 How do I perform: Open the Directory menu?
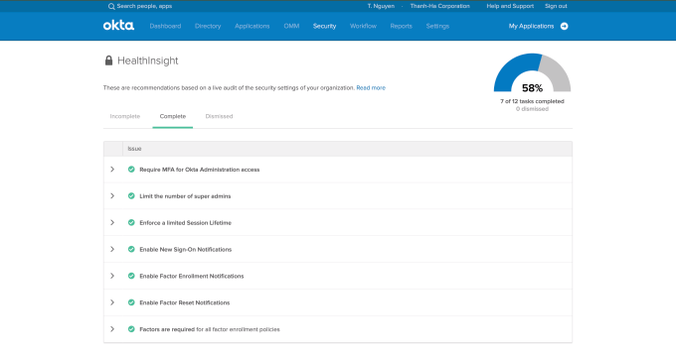(208, 26)
